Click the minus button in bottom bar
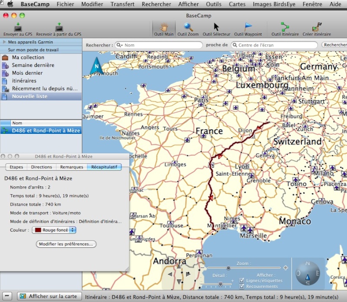Screen dimensions: 347x302 click(7, 296)
